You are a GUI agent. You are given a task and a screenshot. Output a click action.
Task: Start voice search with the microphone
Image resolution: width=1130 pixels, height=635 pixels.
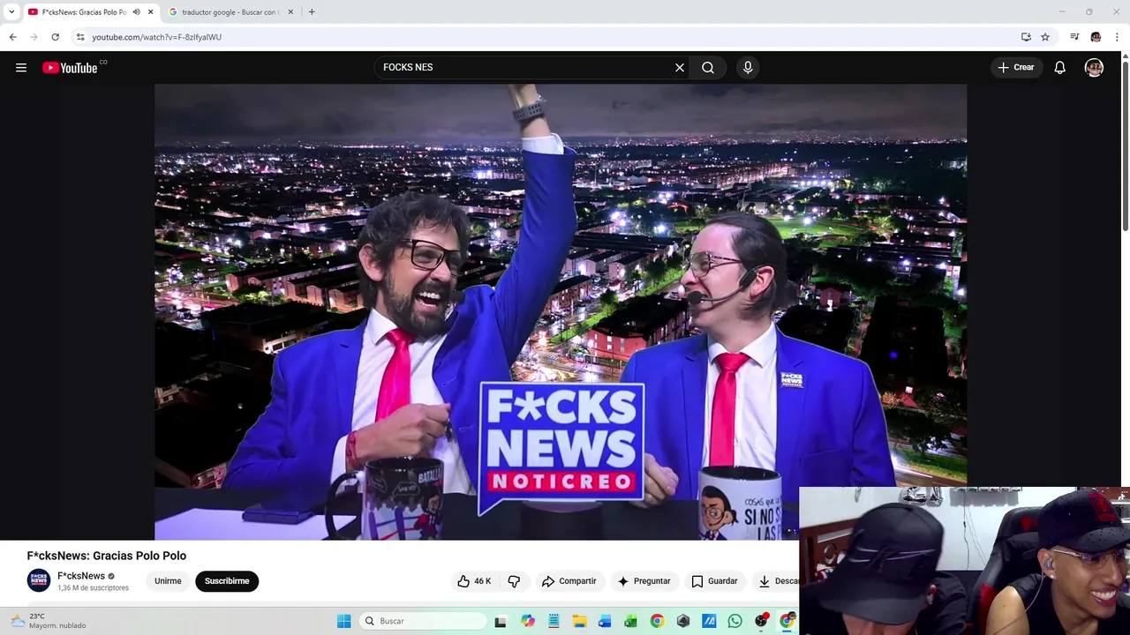pos(748,67)
